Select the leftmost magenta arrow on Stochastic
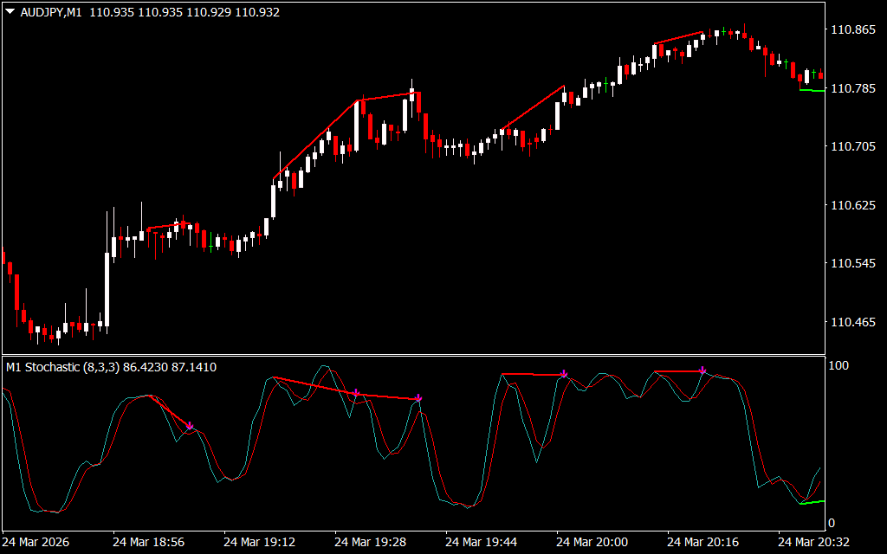The width and height of the screenshot is (887, 554). (x=190, y=426)
